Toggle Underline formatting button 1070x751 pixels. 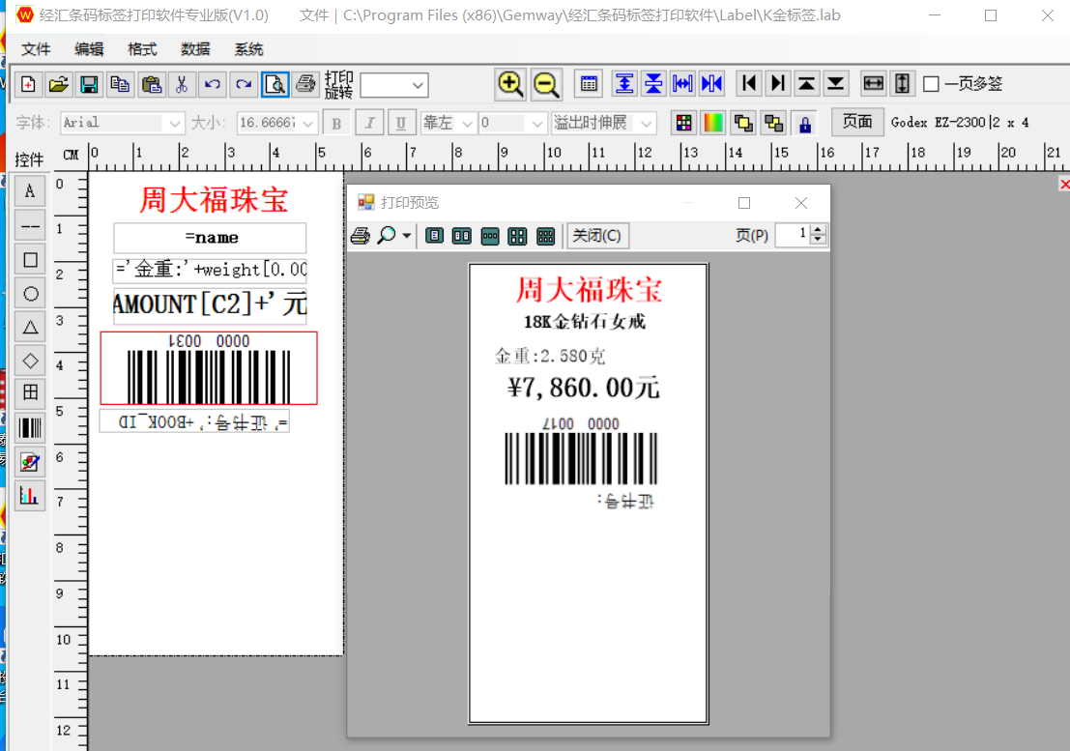pyautogui.click(x=401, y=124)
